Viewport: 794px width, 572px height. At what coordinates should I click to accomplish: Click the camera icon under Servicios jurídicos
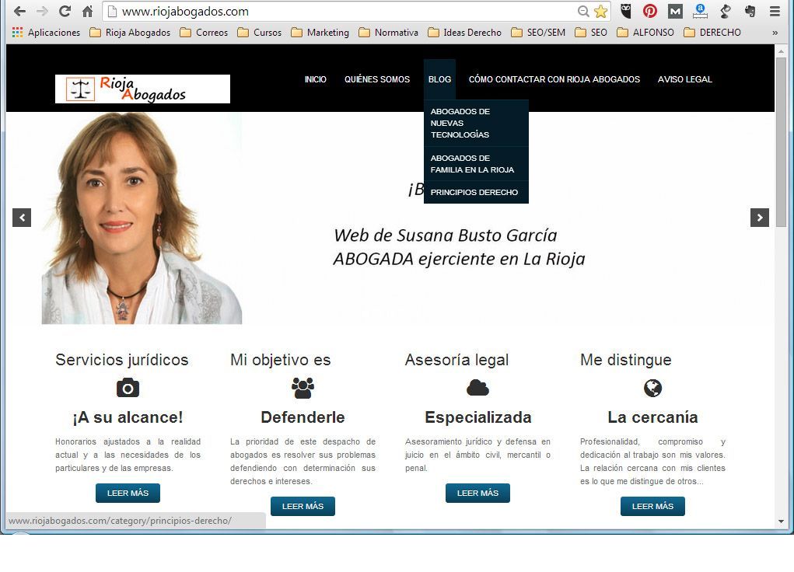128,388
